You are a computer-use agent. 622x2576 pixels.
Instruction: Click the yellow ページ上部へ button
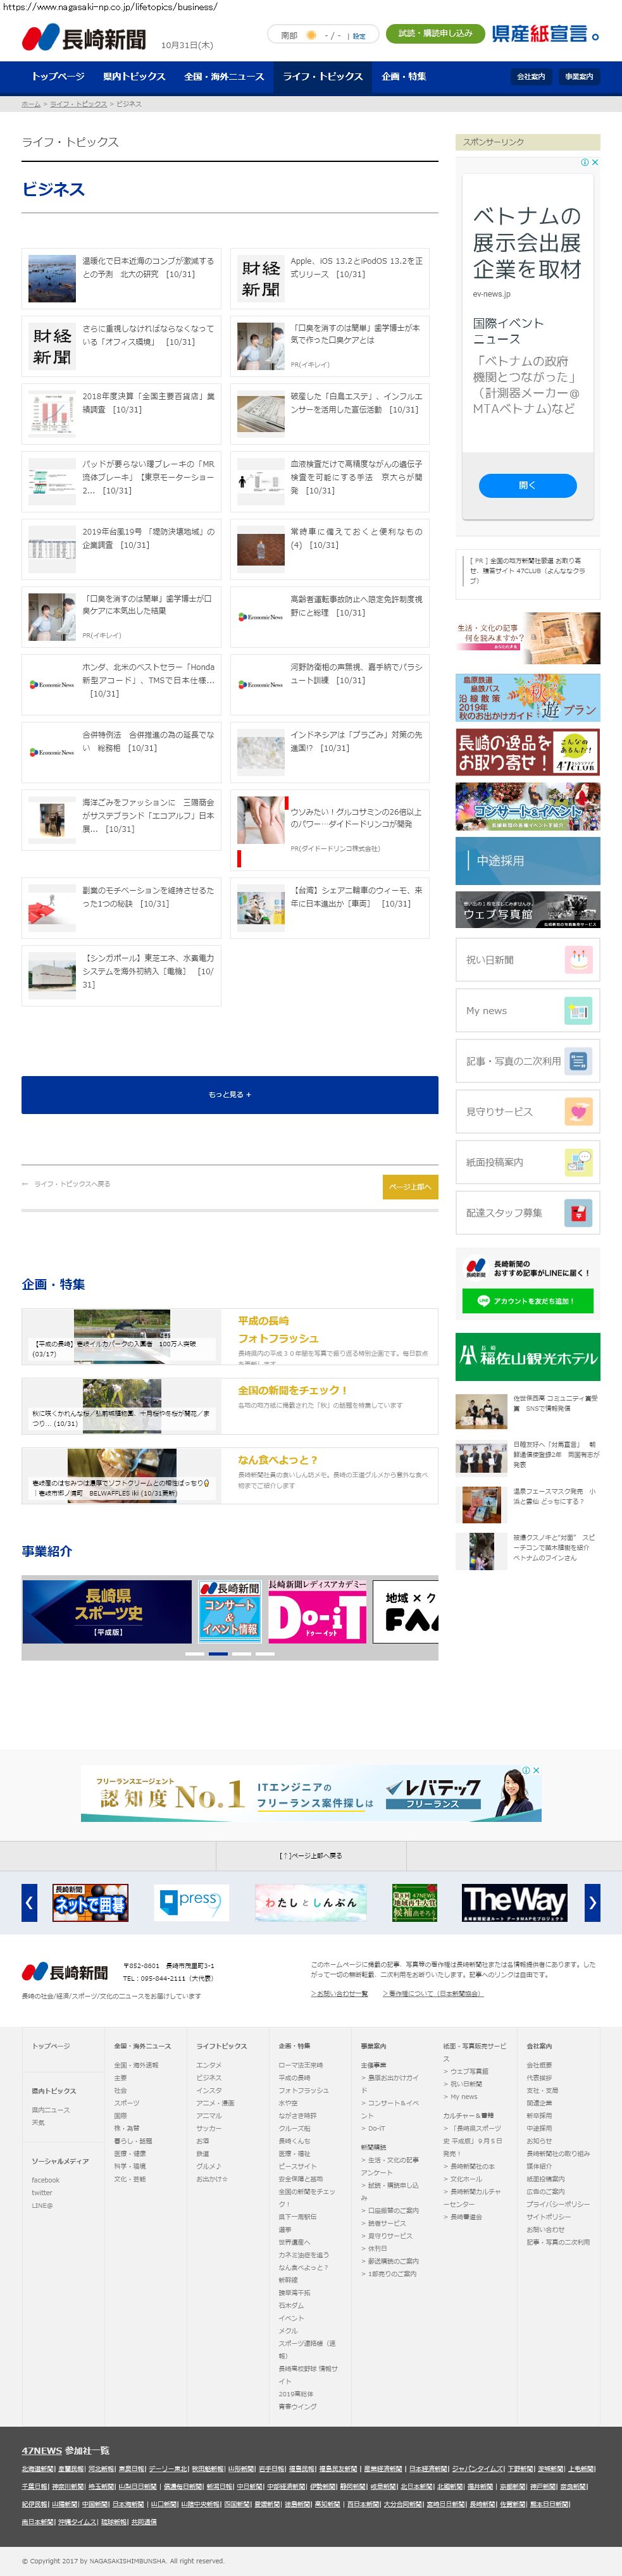410,1186
